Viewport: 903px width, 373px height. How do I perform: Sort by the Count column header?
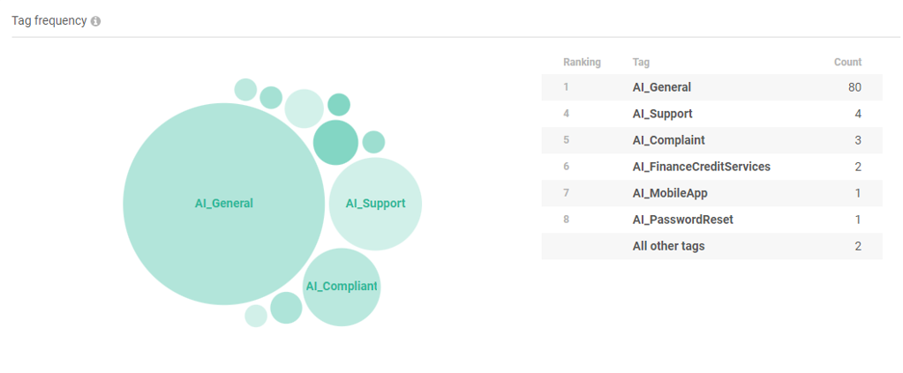tap(847, 63)
